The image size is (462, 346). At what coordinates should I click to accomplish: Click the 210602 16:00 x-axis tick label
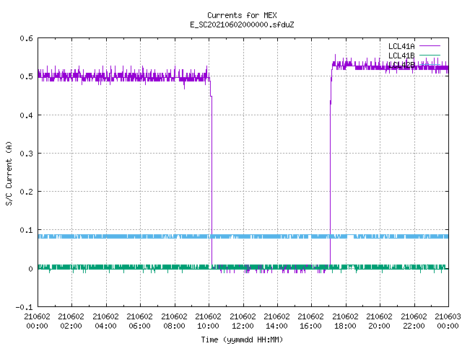pos(310,321)
